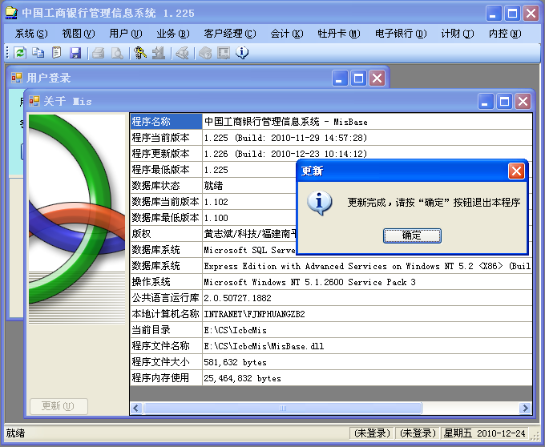Minimize the 关于 Mis window
The height and width of the screenshot is (447, 545).
[x=486, y=102]
